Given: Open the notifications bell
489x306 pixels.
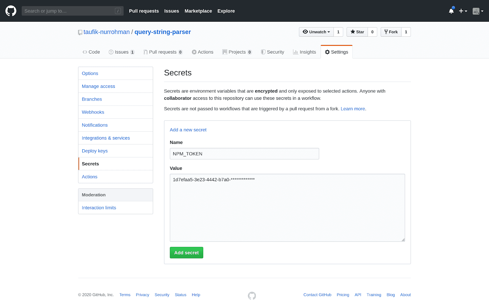Looking at the screenshot, I should point(451,11).
